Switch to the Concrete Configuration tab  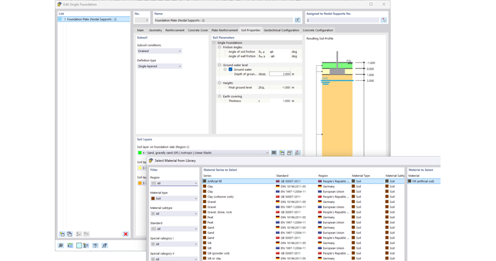(x=318, y=31)
